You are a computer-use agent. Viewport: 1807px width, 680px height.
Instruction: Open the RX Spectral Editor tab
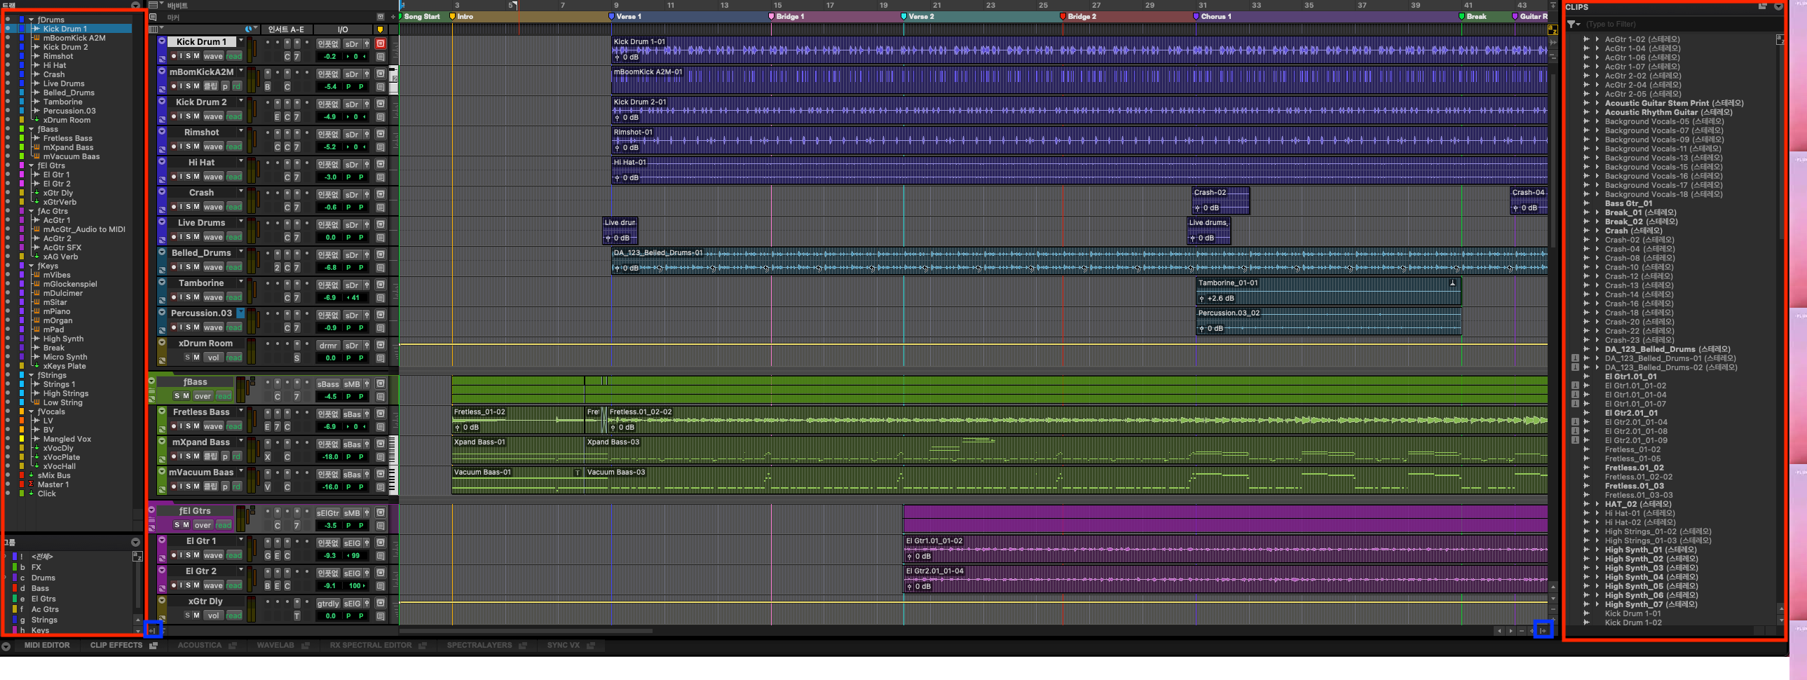(x=370, y=646)
